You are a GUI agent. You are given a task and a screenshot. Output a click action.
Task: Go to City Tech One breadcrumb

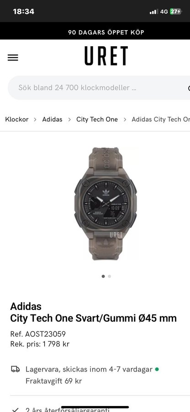point(97,119)
